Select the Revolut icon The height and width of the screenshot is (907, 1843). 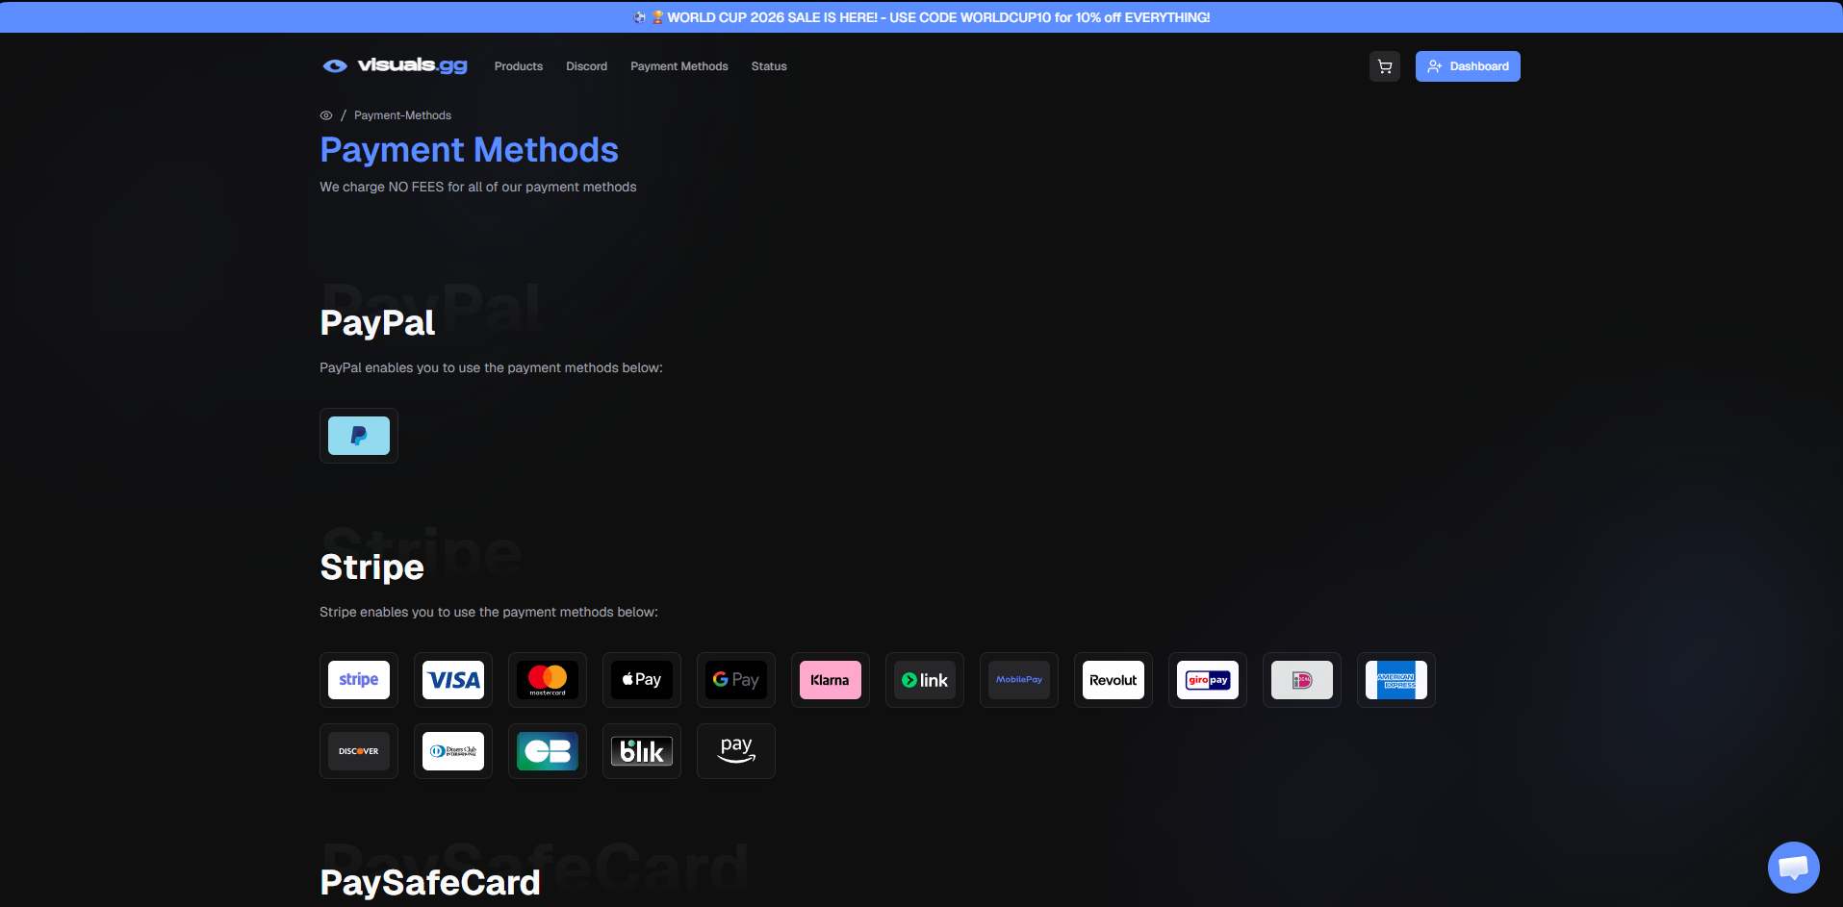[1113, 680]
